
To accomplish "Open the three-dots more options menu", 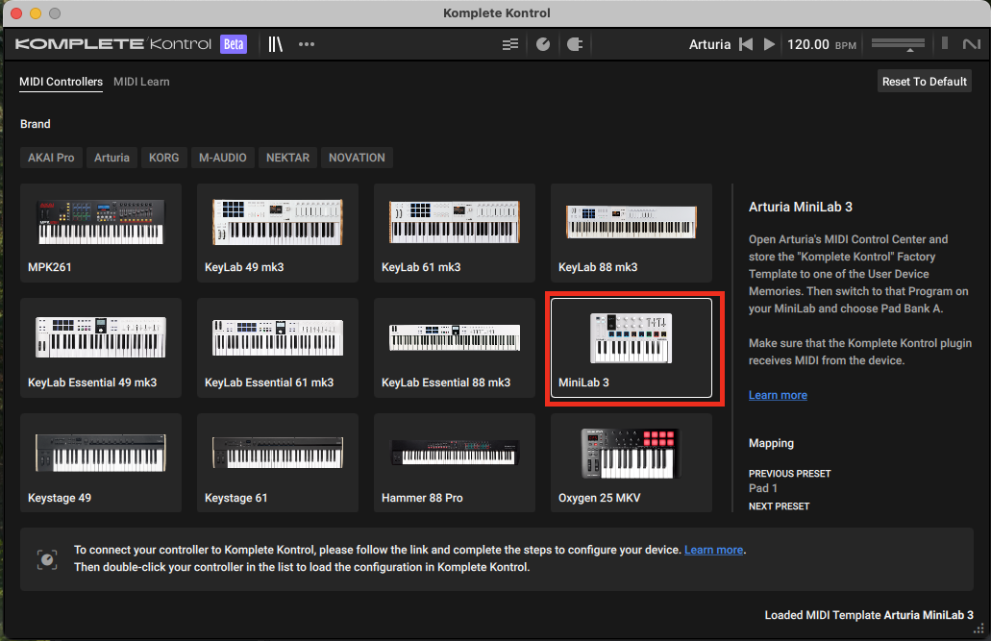I will coord(307,44).
